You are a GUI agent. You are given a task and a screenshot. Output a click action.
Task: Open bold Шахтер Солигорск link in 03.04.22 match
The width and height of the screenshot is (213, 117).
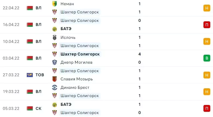(80, 54)
